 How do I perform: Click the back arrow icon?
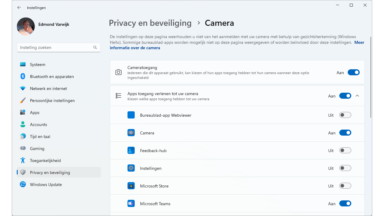[x=19, y=8]
